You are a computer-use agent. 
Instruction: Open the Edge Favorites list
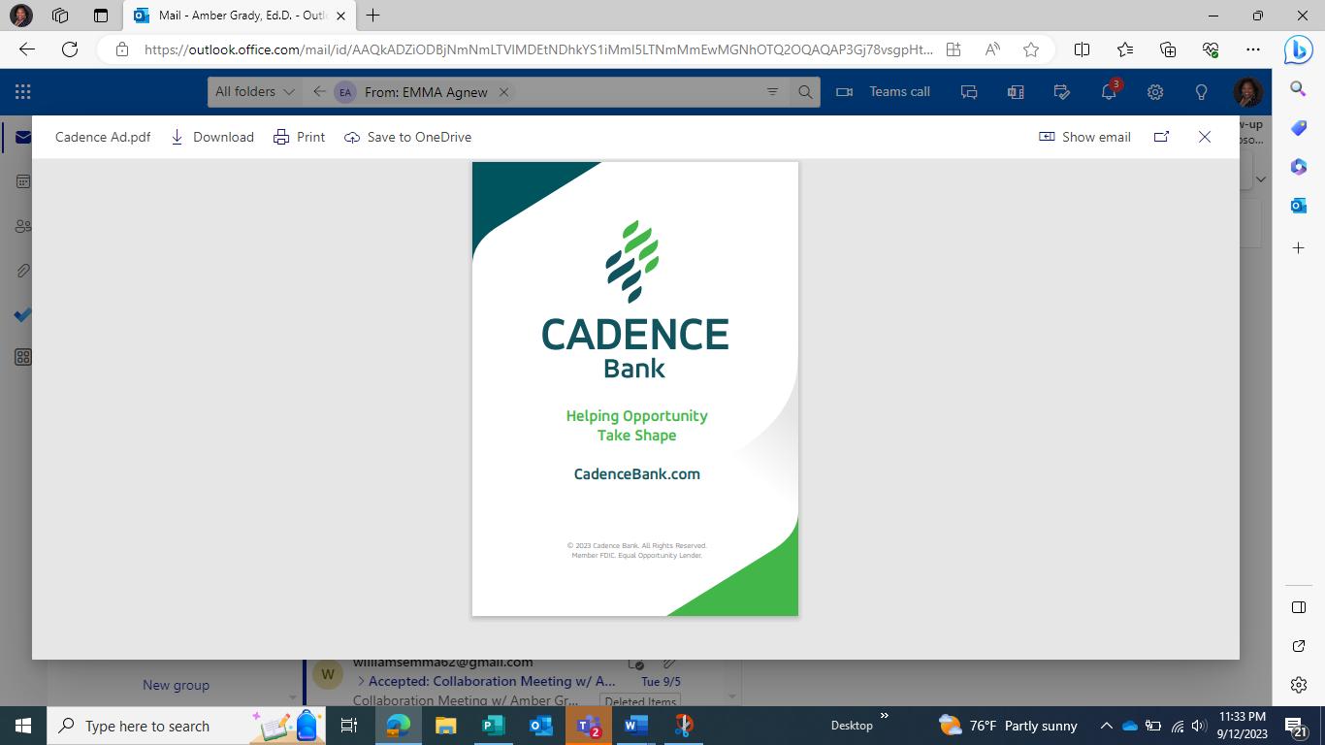(x=1124, y=49)
